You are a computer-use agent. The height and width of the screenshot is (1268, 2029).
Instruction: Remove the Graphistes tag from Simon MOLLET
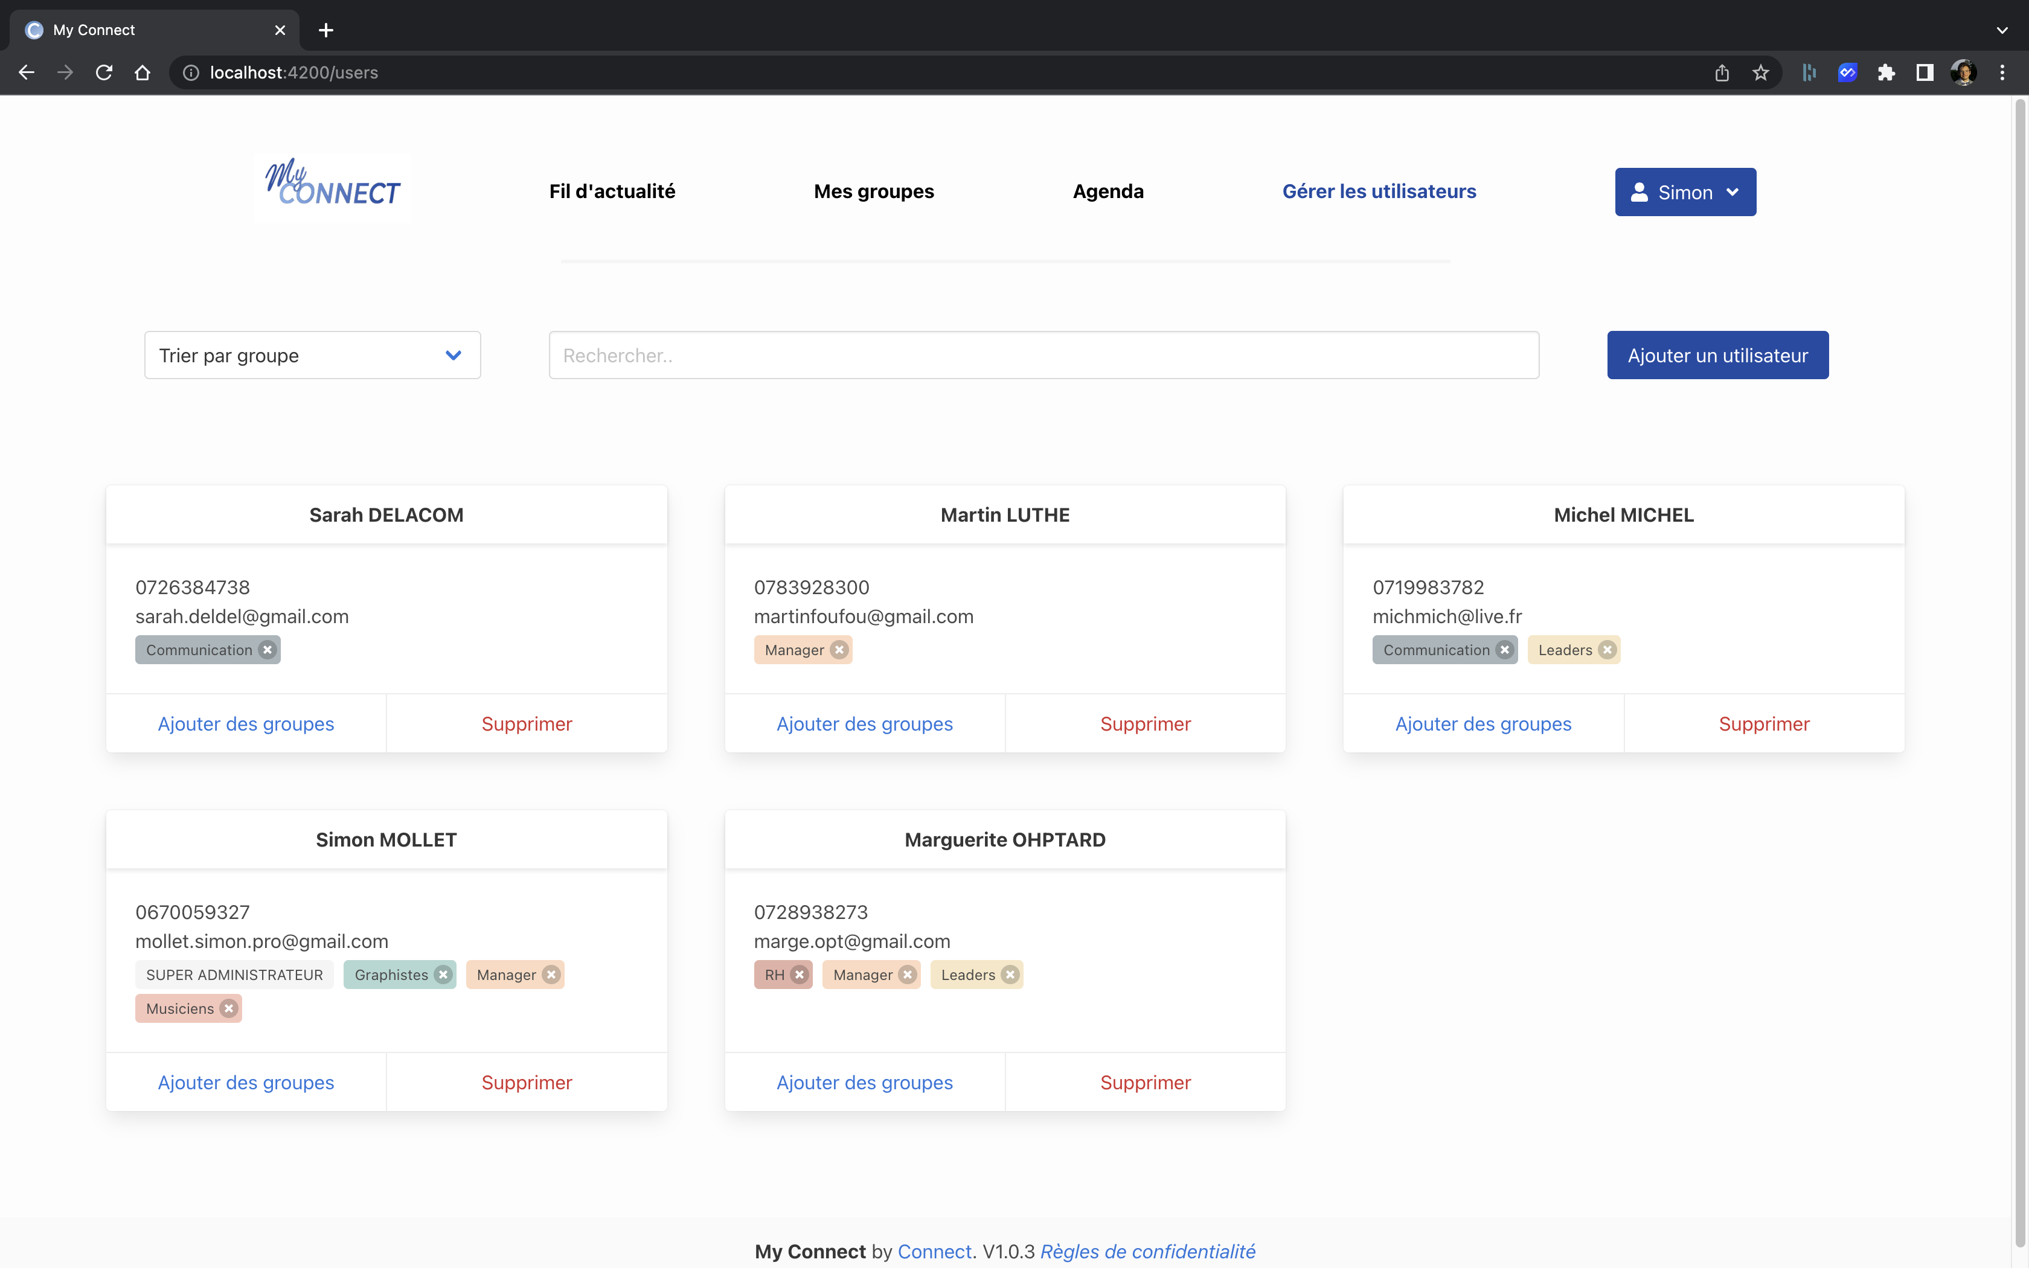(x=443, y=975)
